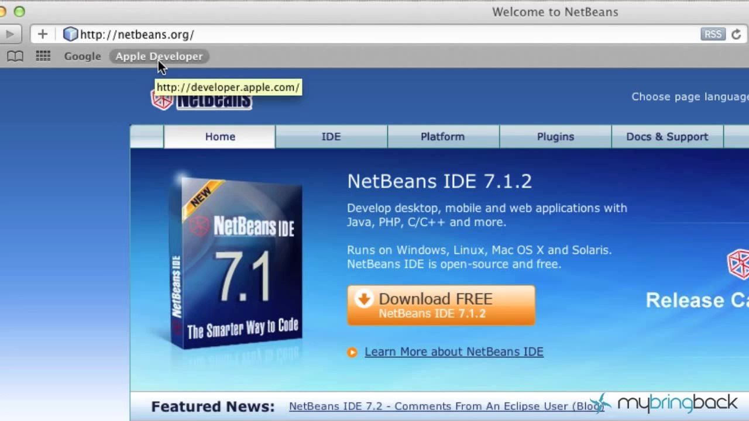Viewport: 749px width, 421px height.
Task: Click Choose page language selector
Action: pyautogui.click(x=690, y=97)
